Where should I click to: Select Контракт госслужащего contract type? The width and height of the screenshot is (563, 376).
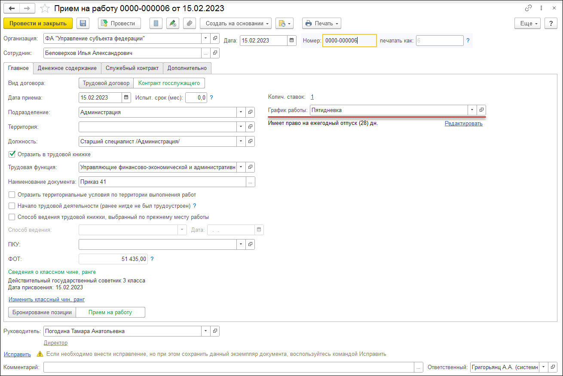169,83
